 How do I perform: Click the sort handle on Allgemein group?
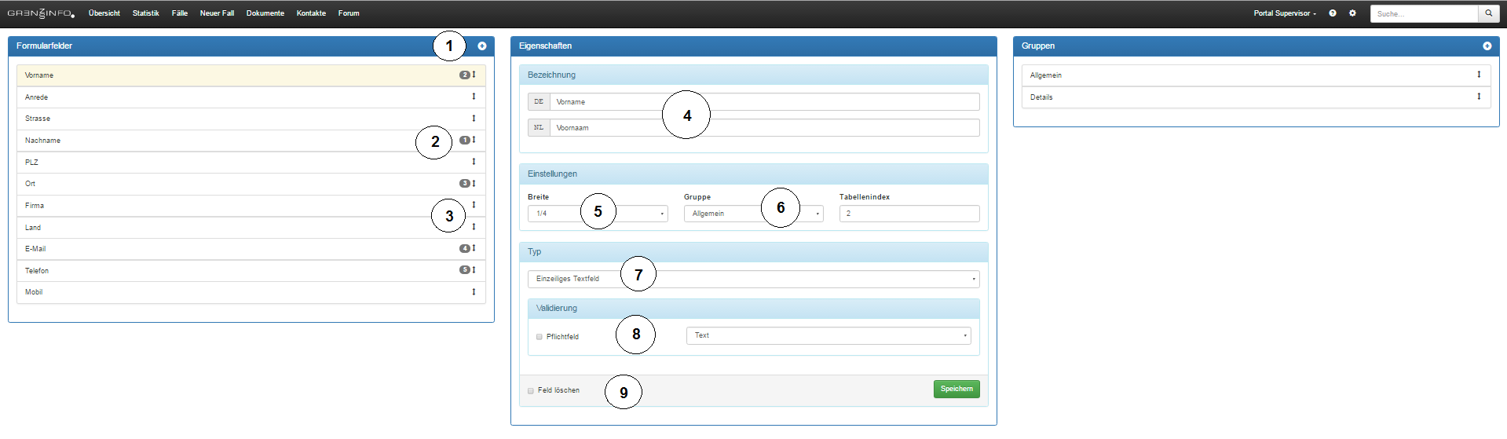pos(1479,75)
